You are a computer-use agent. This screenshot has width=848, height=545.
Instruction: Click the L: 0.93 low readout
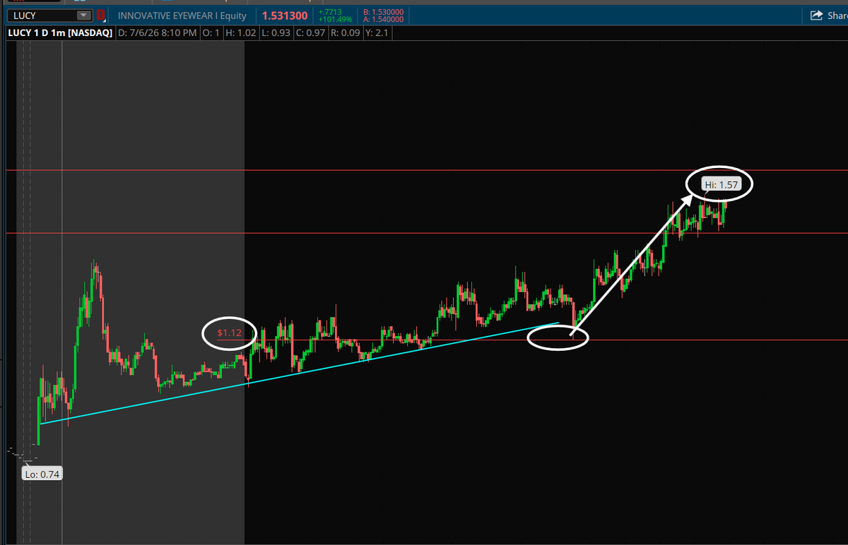(x=275, y=32)
